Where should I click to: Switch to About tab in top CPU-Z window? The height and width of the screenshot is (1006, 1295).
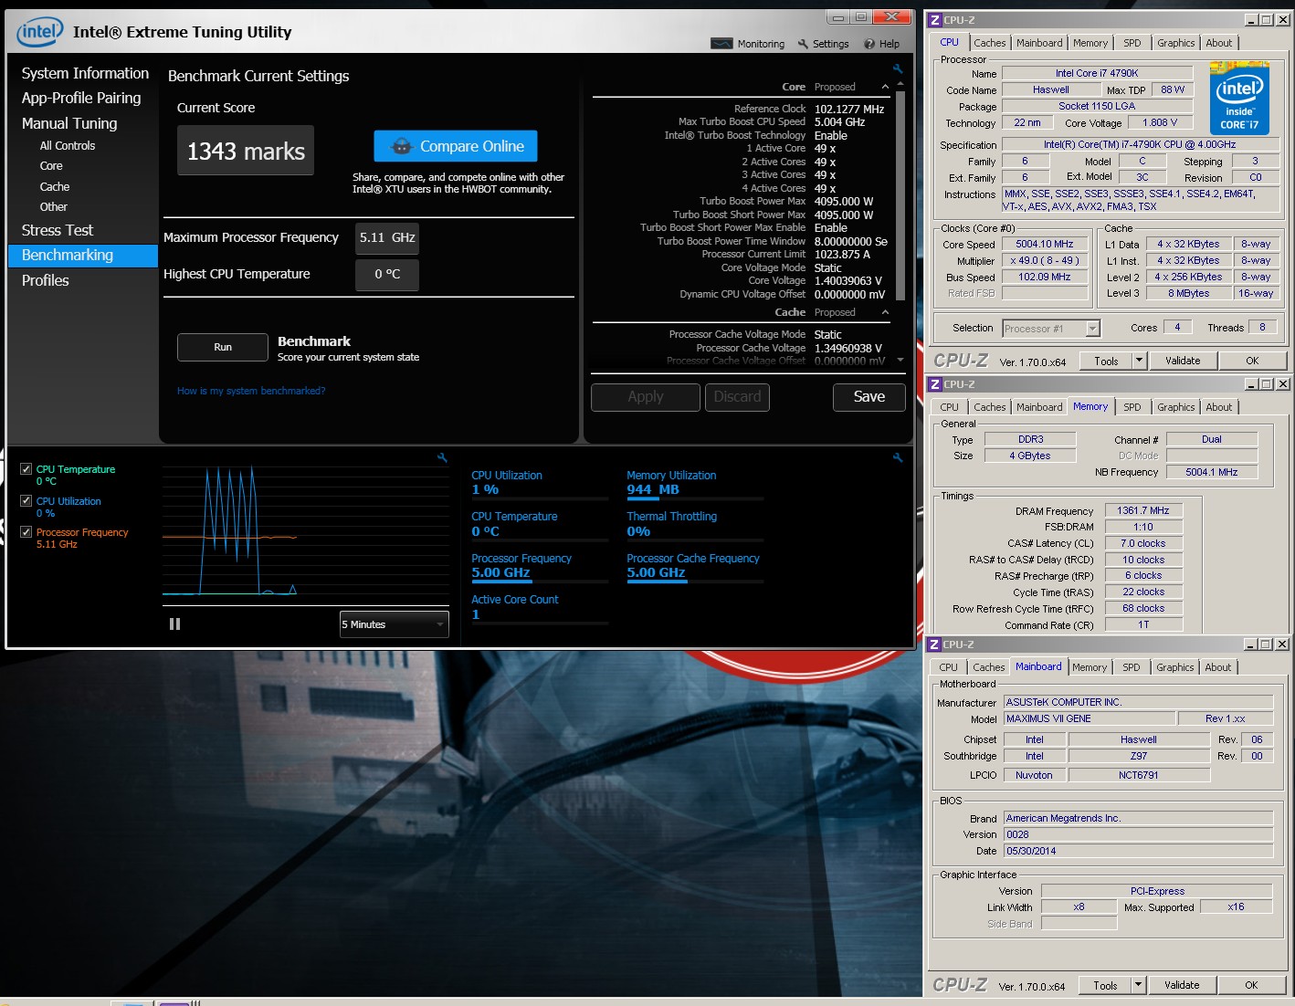1219,43
